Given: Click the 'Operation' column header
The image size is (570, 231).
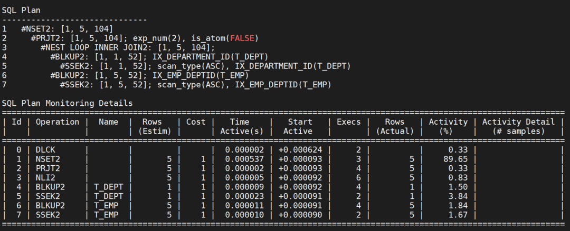Looking at the screenshot, I should (57, 122).
